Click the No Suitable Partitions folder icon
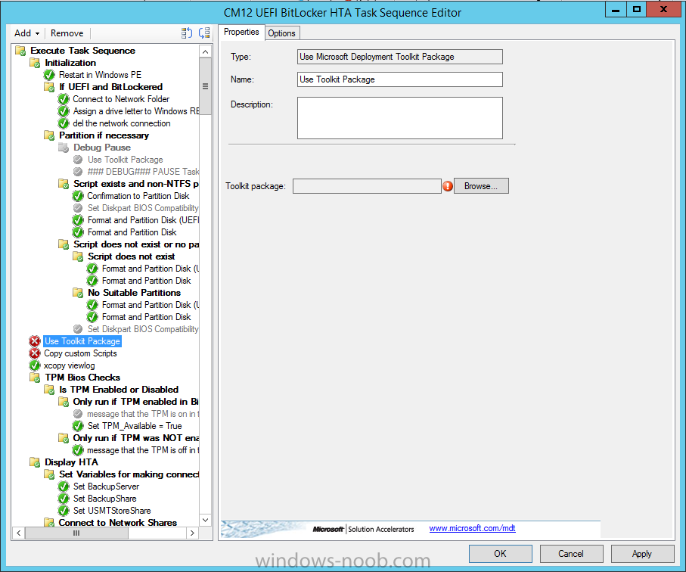 click(79, 293)
